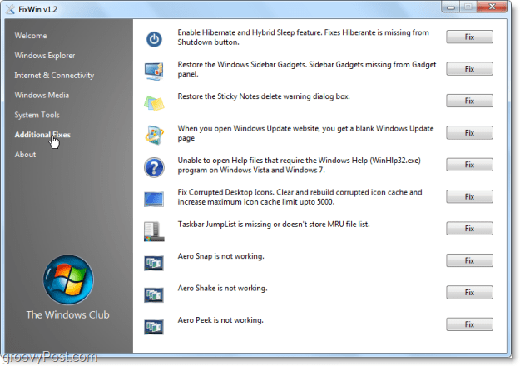This screenshot has width=520, height=366.
Task: Click 'Aero Peek is not working.' text
Action: [220, 320]
